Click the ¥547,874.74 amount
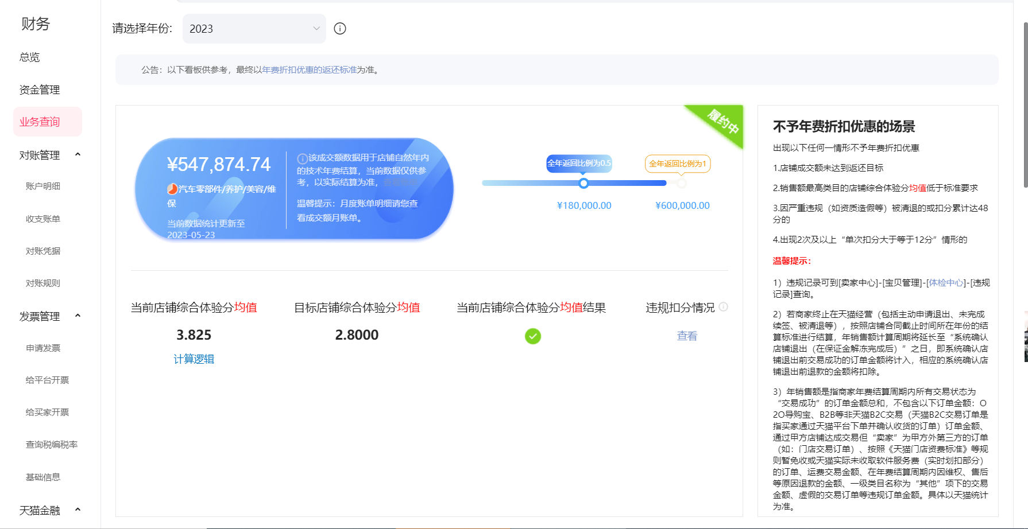This screenshot has height=529, width=1028. coord(219,165)
